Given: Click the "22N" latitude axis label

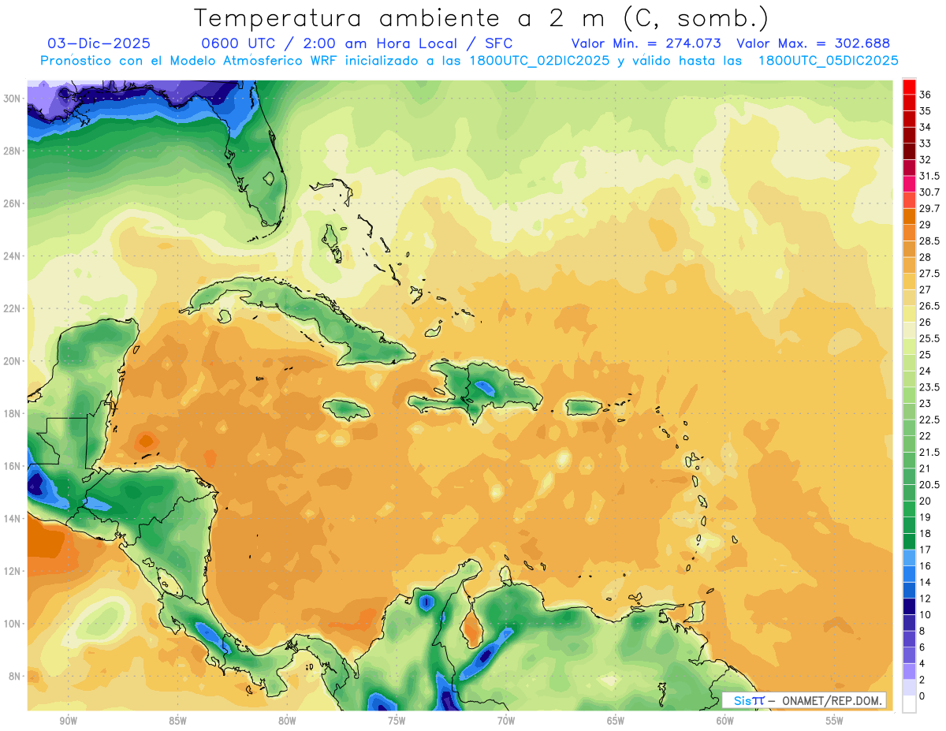Looking at the screenshot, I should (12, 308).
